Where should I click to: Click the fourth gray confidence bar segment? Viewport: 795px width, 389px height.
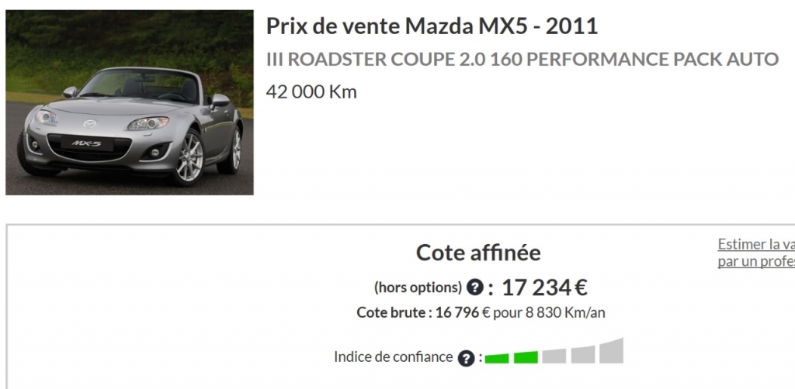[582, 355]
